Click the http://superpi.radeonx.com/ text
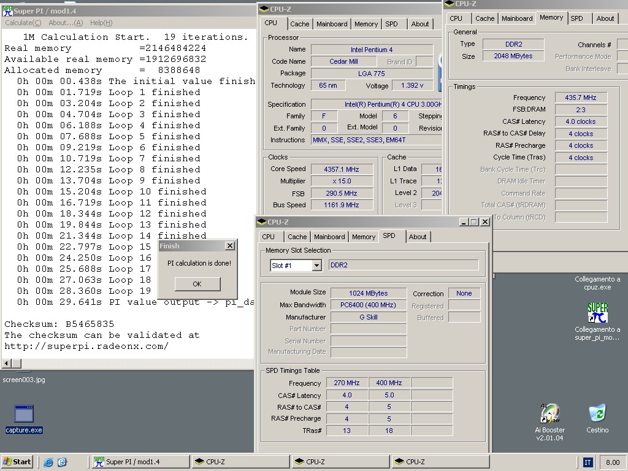Image resolution: width=628 pixels, height=471 pixels. click(x=86, y=346)
